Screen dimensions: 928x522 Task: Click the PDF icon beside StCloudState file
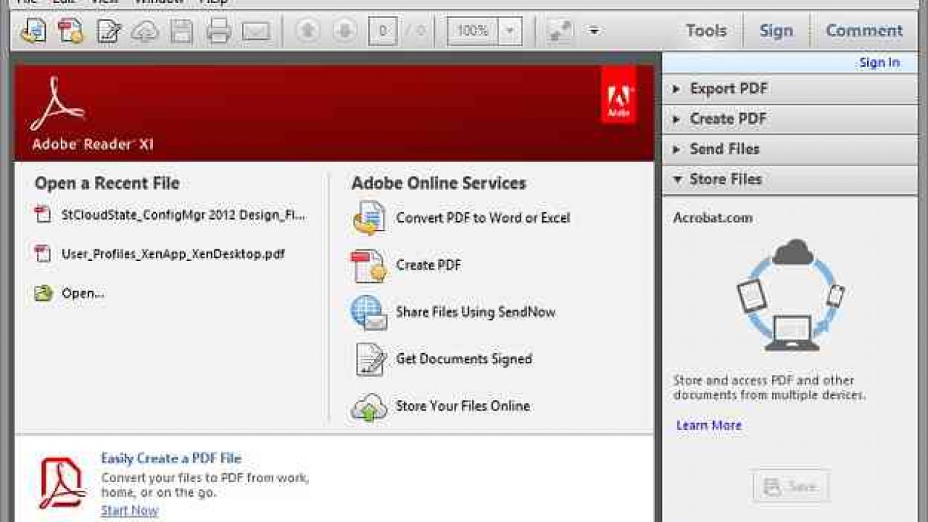(43, 215)
